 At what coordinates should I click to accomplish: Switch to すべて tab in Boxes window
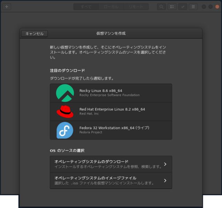coord(86,7)
